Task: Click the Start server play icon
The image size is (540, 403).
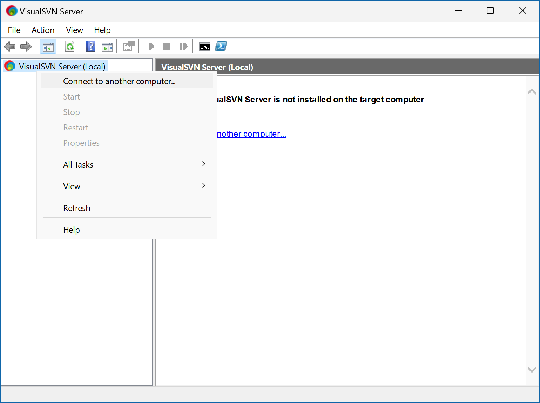Action: click(x=151, y=46)
